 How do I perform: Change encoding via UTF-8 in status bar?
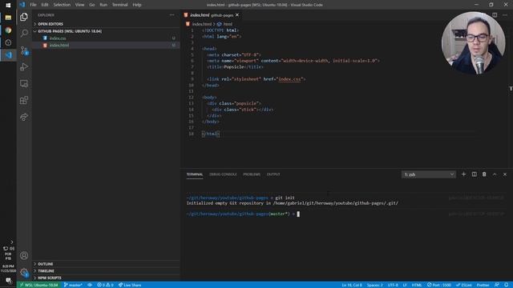coord(393,285)
